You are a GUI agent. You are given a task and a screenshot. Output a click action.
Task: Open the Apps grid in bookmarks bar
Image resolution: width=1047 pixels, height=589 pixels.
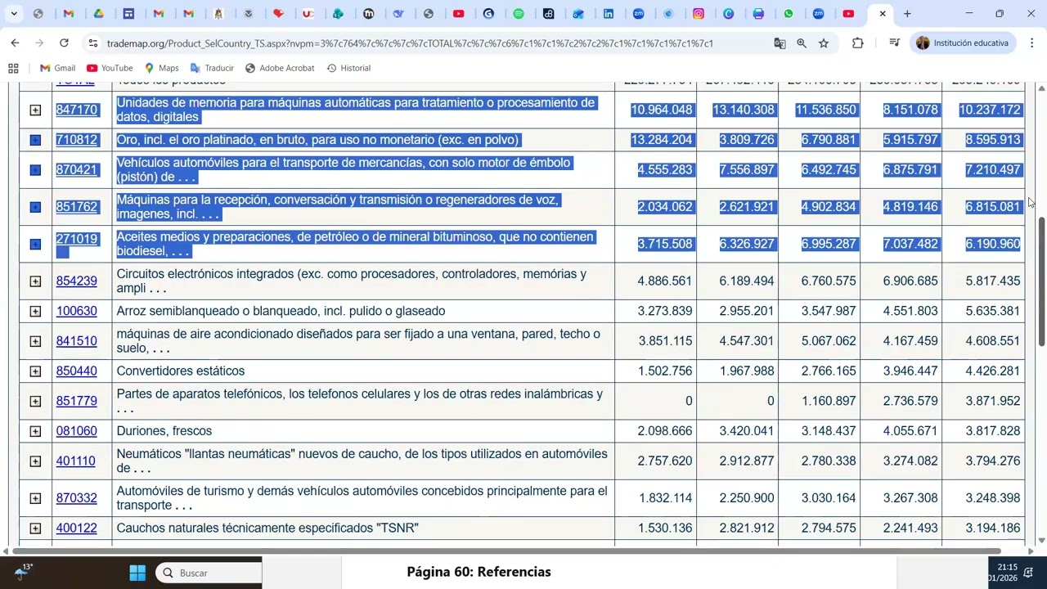coord(13,68)
